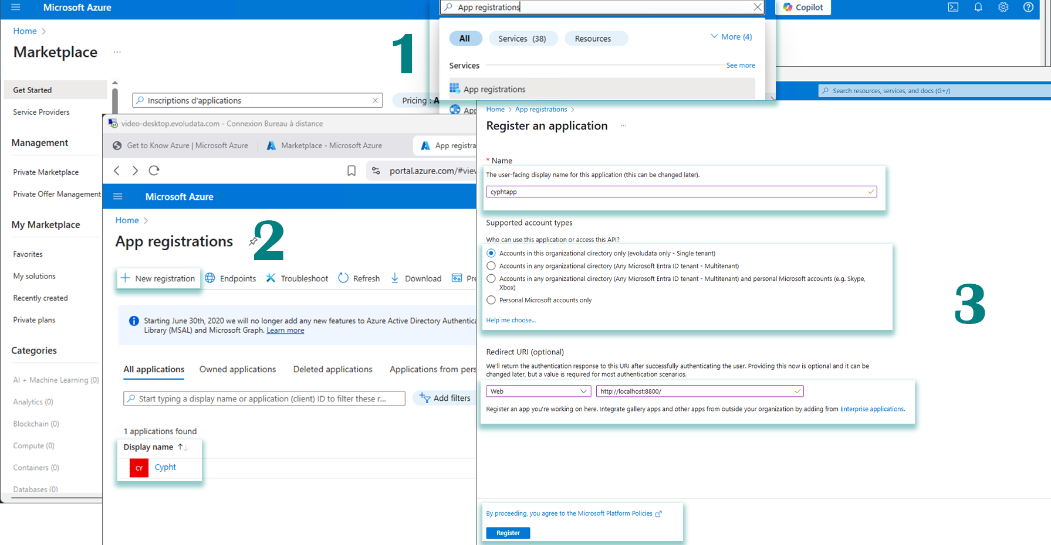Image resolution: width=1051 pixels, height=545 pixels.
Task: Open the settings gear in the top bar
Action: tap(1003, 7)
